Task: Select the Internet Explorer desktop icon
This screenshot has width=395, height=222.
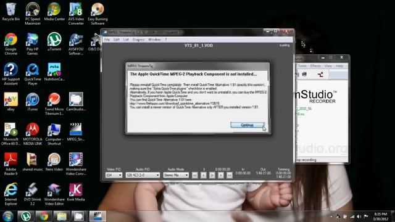Action: 11,194
